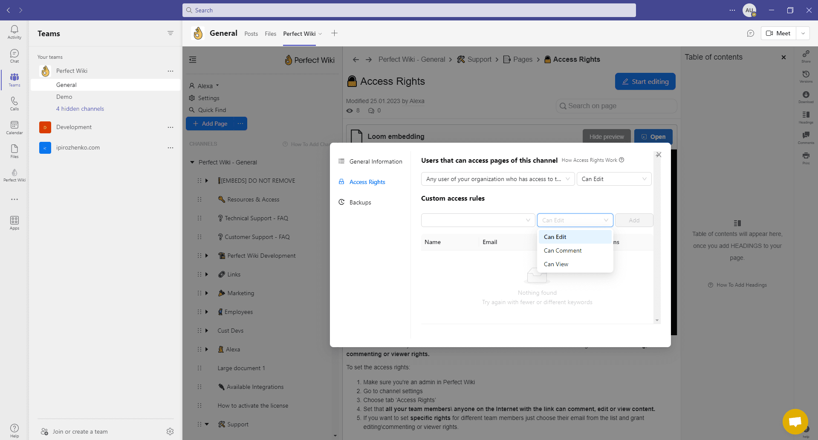Click Join or create a team

pos(74,431)
